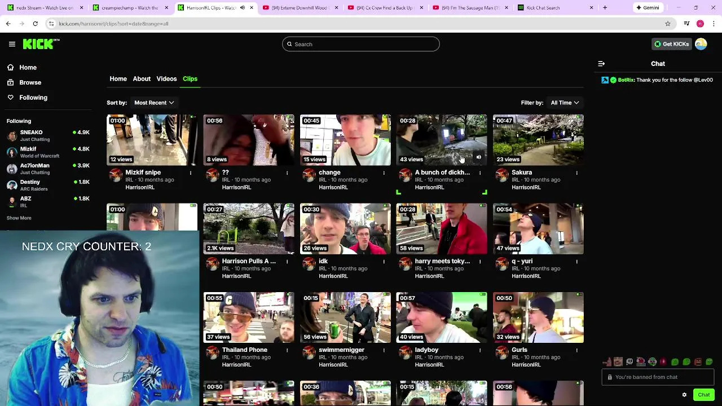Open options menu for Mizkif snipe clip

pyautogui.click(x=191, y=173)
